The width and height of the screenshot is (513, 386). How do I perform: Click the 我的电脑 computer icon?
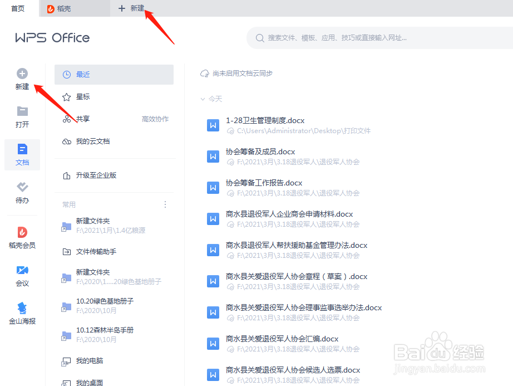point(66,361)
